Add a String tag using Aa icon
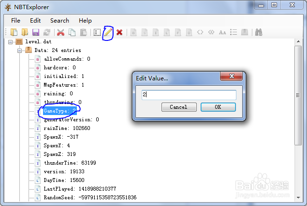 (x=222, y=32)
